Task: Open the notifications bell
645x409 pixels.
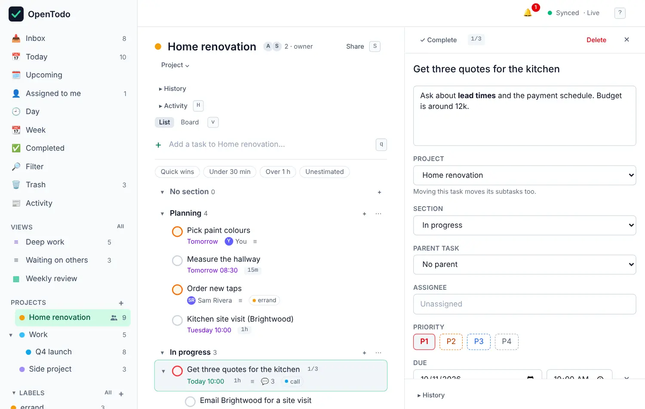Action: click(x=528, y=13)
